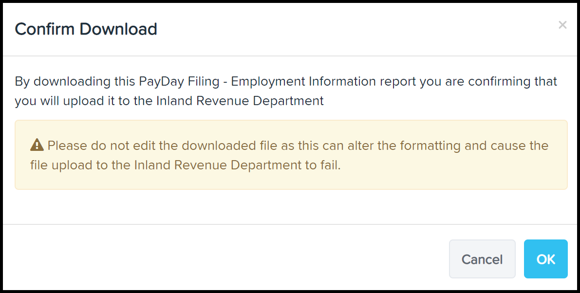Click the word 'Download' in the title
580x293 pixels.
(118, 29)
